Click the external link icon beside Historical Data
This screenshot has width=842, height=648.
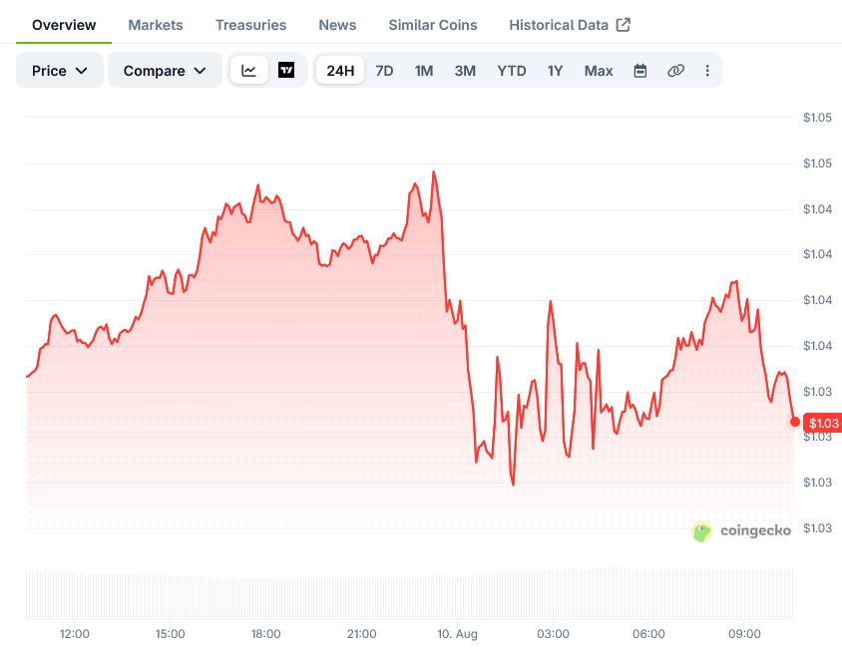(x=623, y=25)
